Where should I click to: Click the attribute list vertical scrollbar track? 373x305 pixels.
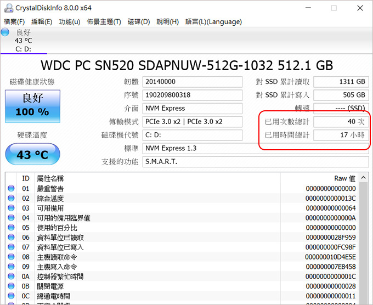[x=364, y=242]
